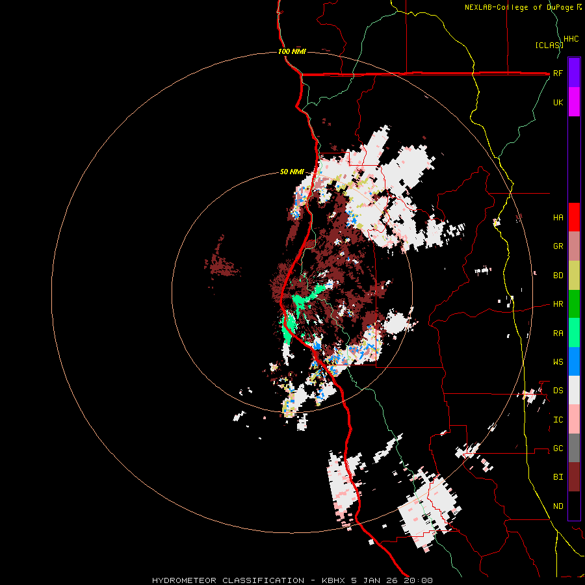This screenshot has height=585, width=585.
Task: Select the HR legend label
Action: tap(558, 304)
